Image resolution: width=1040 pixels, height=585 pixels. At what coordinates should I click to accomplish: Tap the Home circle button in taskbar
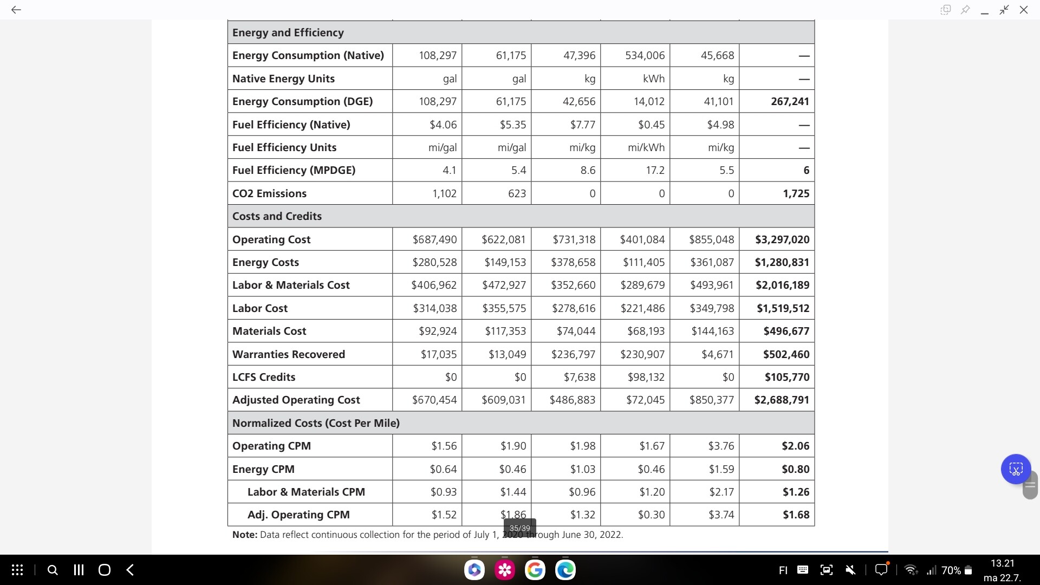[105, 570]
